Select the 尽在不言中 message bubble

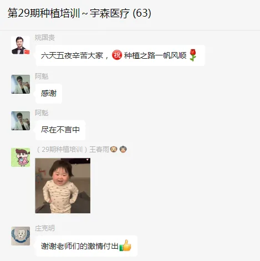pos(60,130)
